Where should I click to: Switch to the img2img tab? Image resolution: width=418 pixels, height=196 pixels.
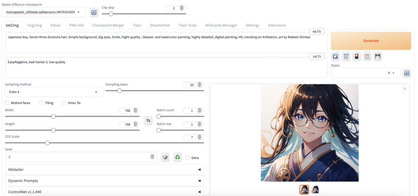click(x=34, y=25)
